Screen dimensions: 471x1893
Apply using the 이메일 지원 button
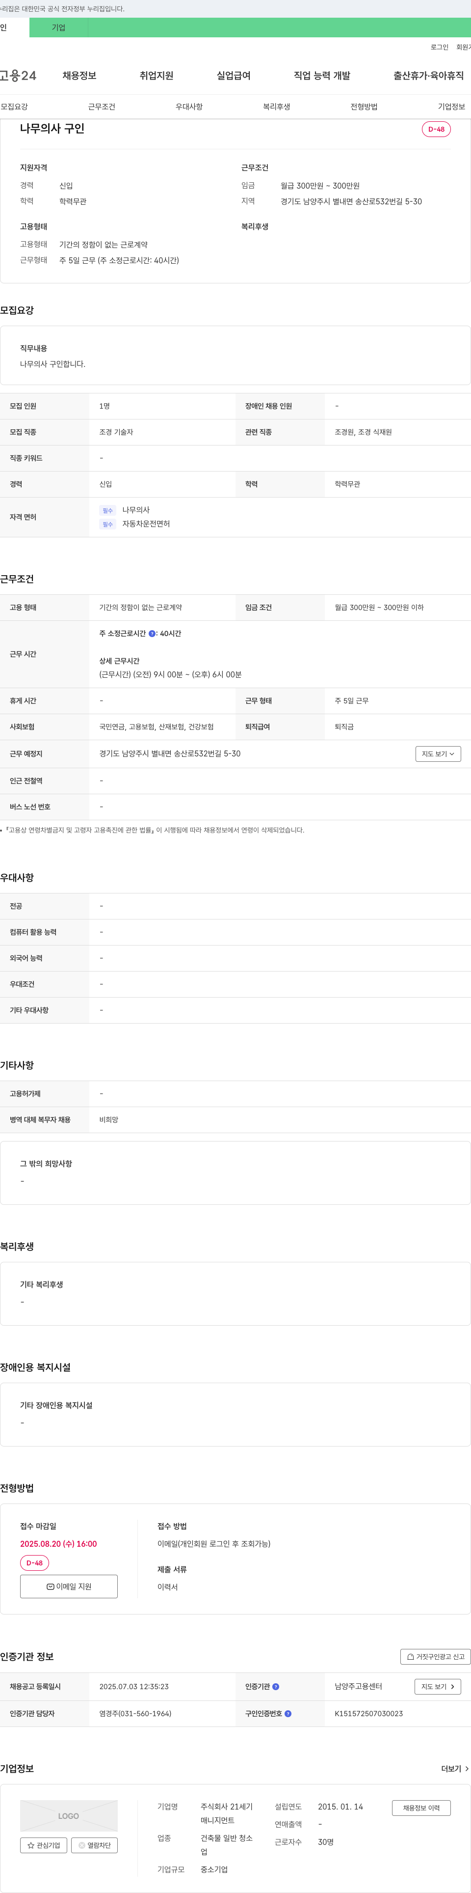(x=69, y=1587)
